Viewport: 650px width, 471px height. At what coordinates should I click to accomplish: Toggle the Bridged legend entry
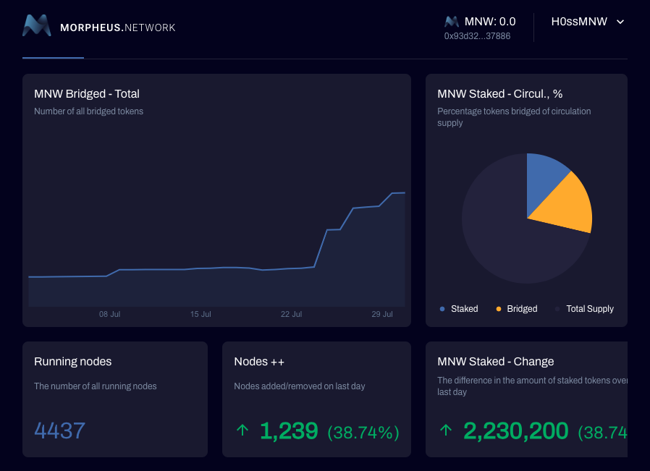517,309
